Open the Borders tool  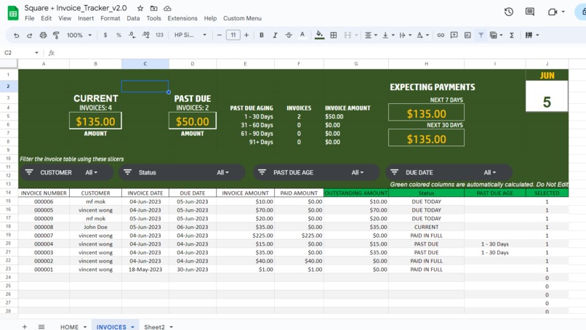334,35
